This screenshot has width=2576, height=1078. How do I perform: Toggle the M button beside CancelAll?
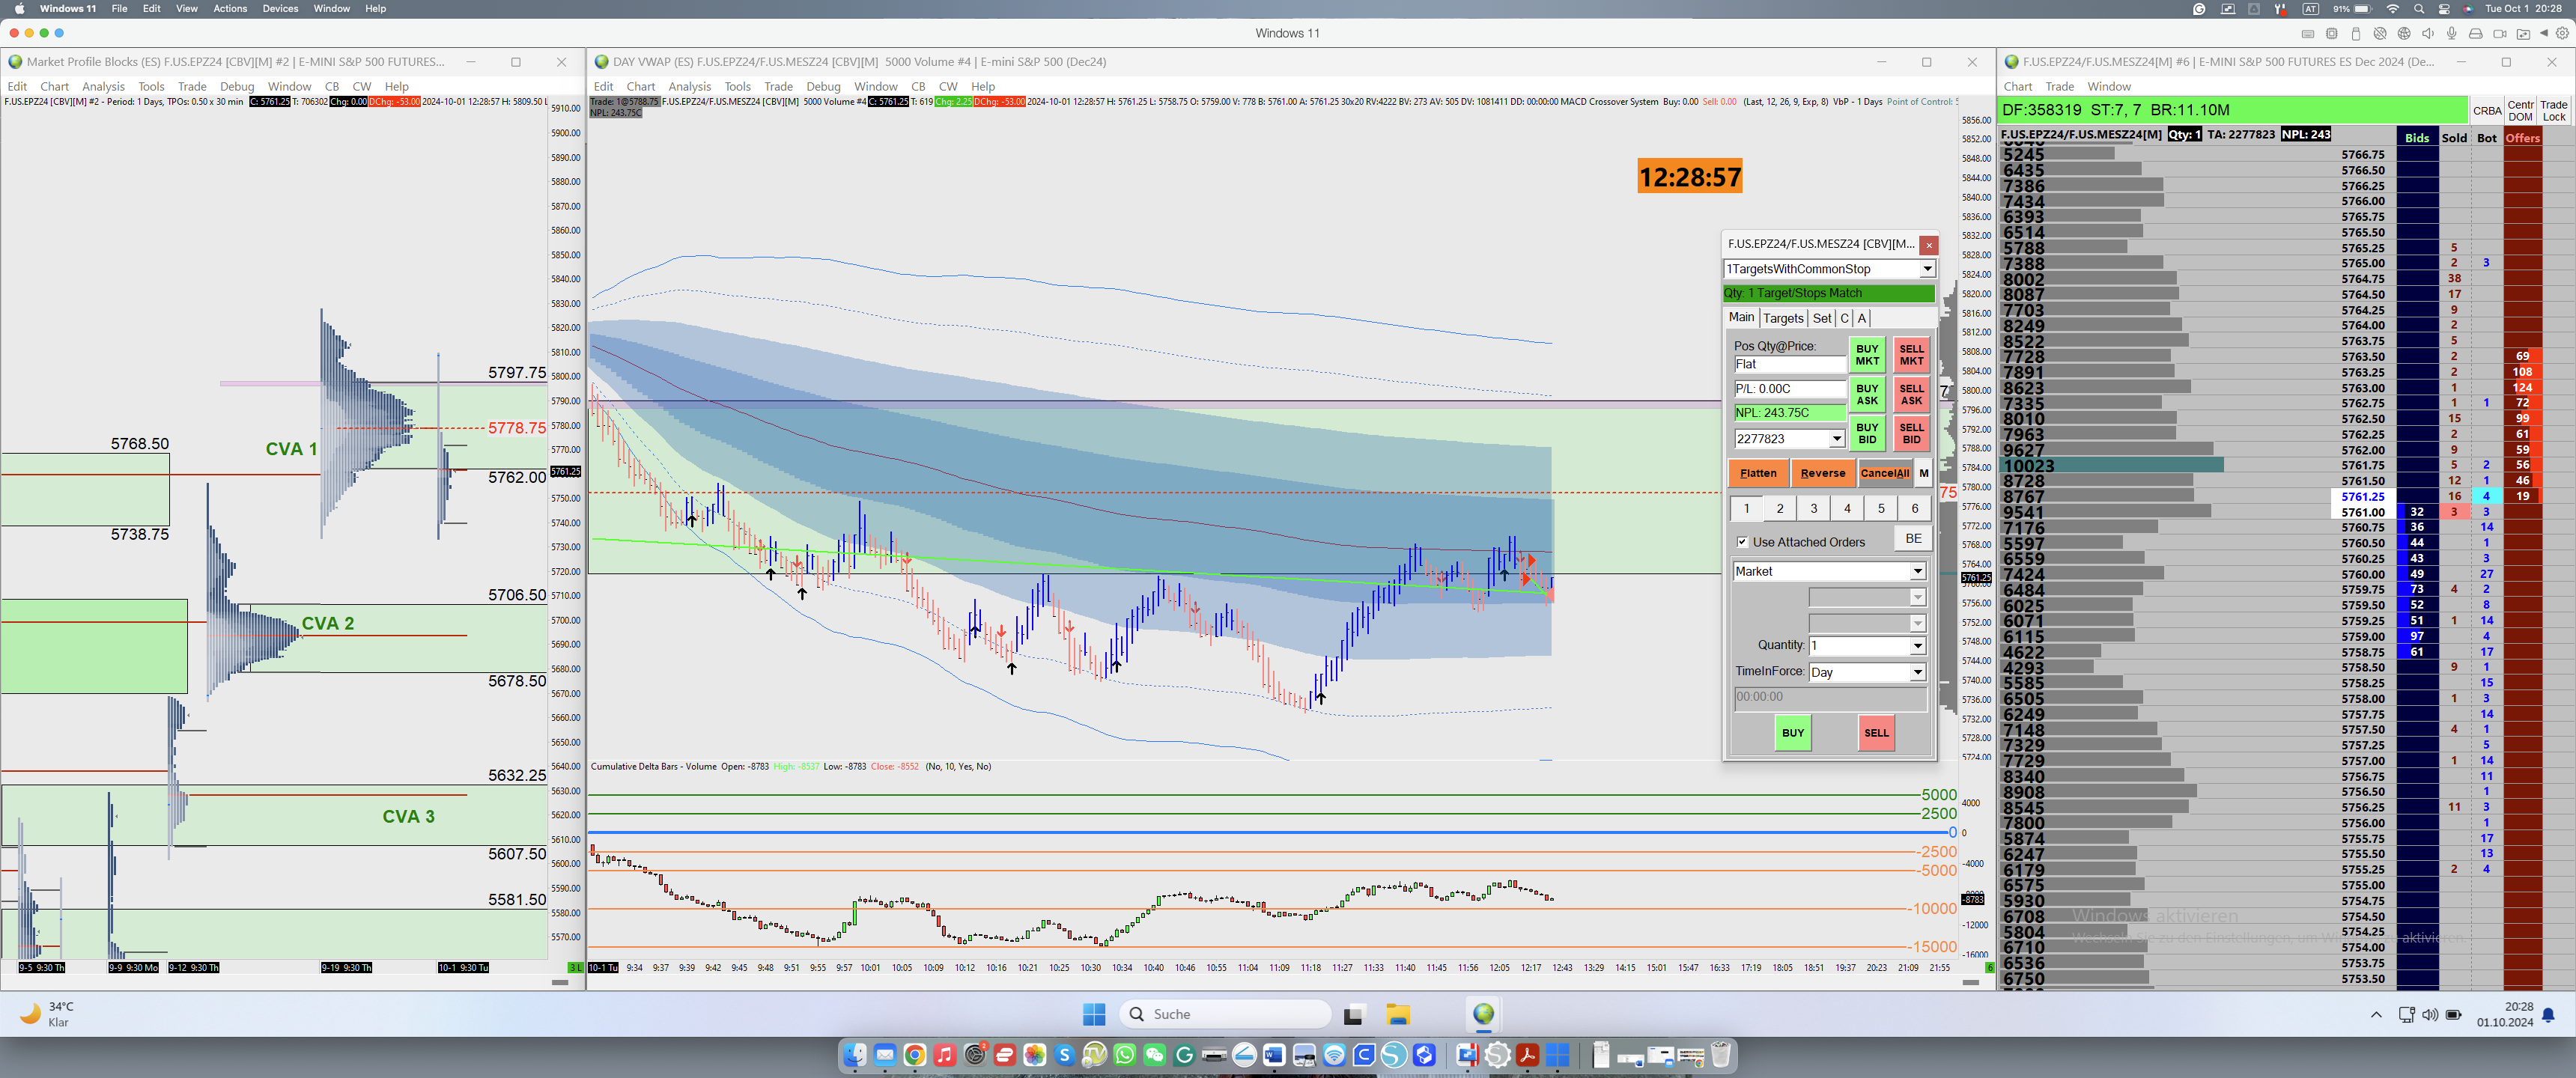click(1923, 473)
